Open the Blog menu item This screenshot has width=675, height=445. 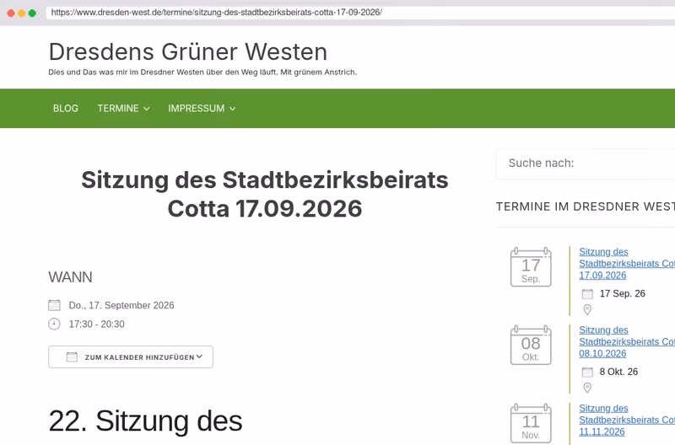[66, 109]
